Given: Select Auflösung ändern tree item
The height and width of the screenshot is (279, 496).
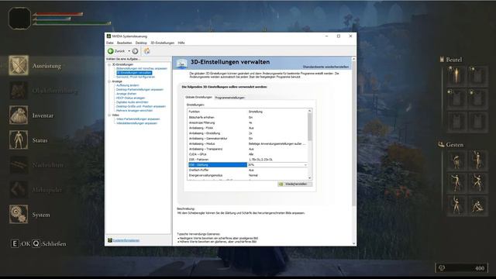Looking at the screenshot, I should pos(127,85).
